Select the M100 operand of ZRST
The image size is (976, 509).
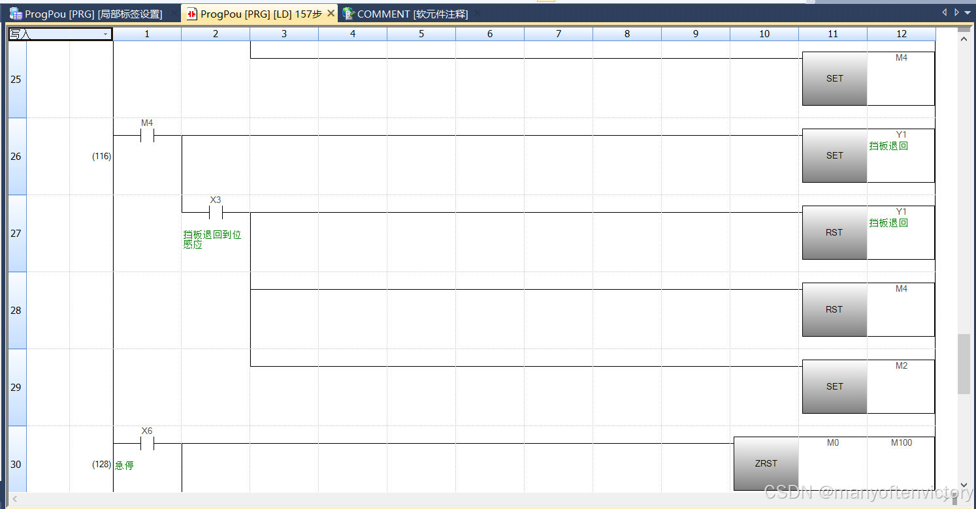[902, 443]
